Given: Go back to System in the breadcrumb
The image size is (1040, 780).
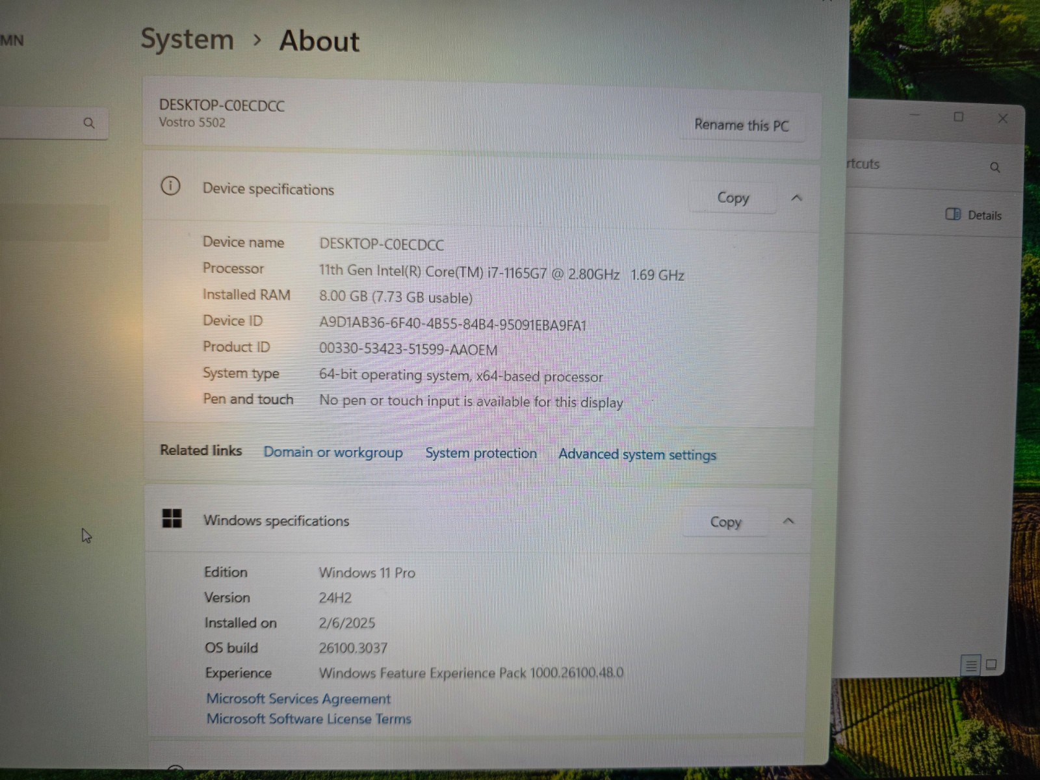Looking at the screenshot, I should (187, 39).
